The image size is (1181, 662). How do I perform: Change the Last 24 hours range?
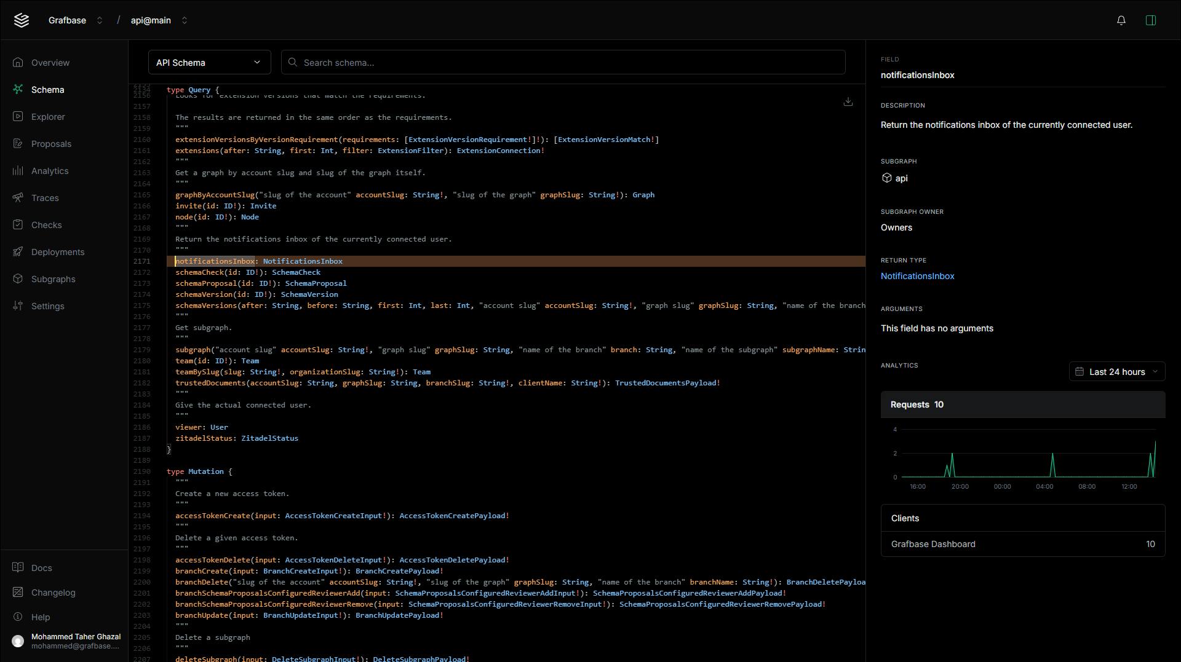click(x=1116, y=372)
